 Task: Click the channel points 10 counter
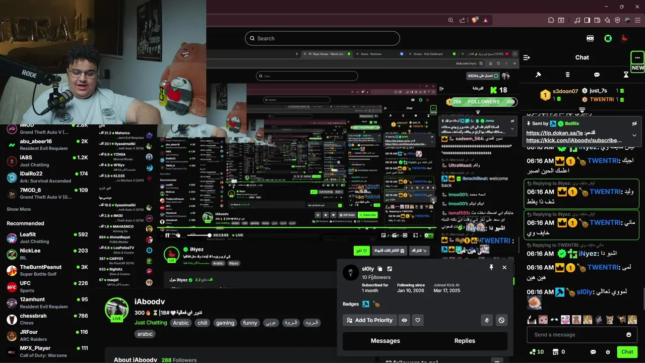(x=537, y=352)
